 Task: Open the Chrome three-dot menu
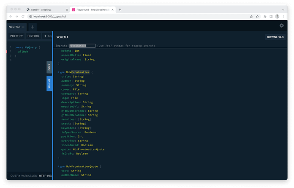coord(283,17)
